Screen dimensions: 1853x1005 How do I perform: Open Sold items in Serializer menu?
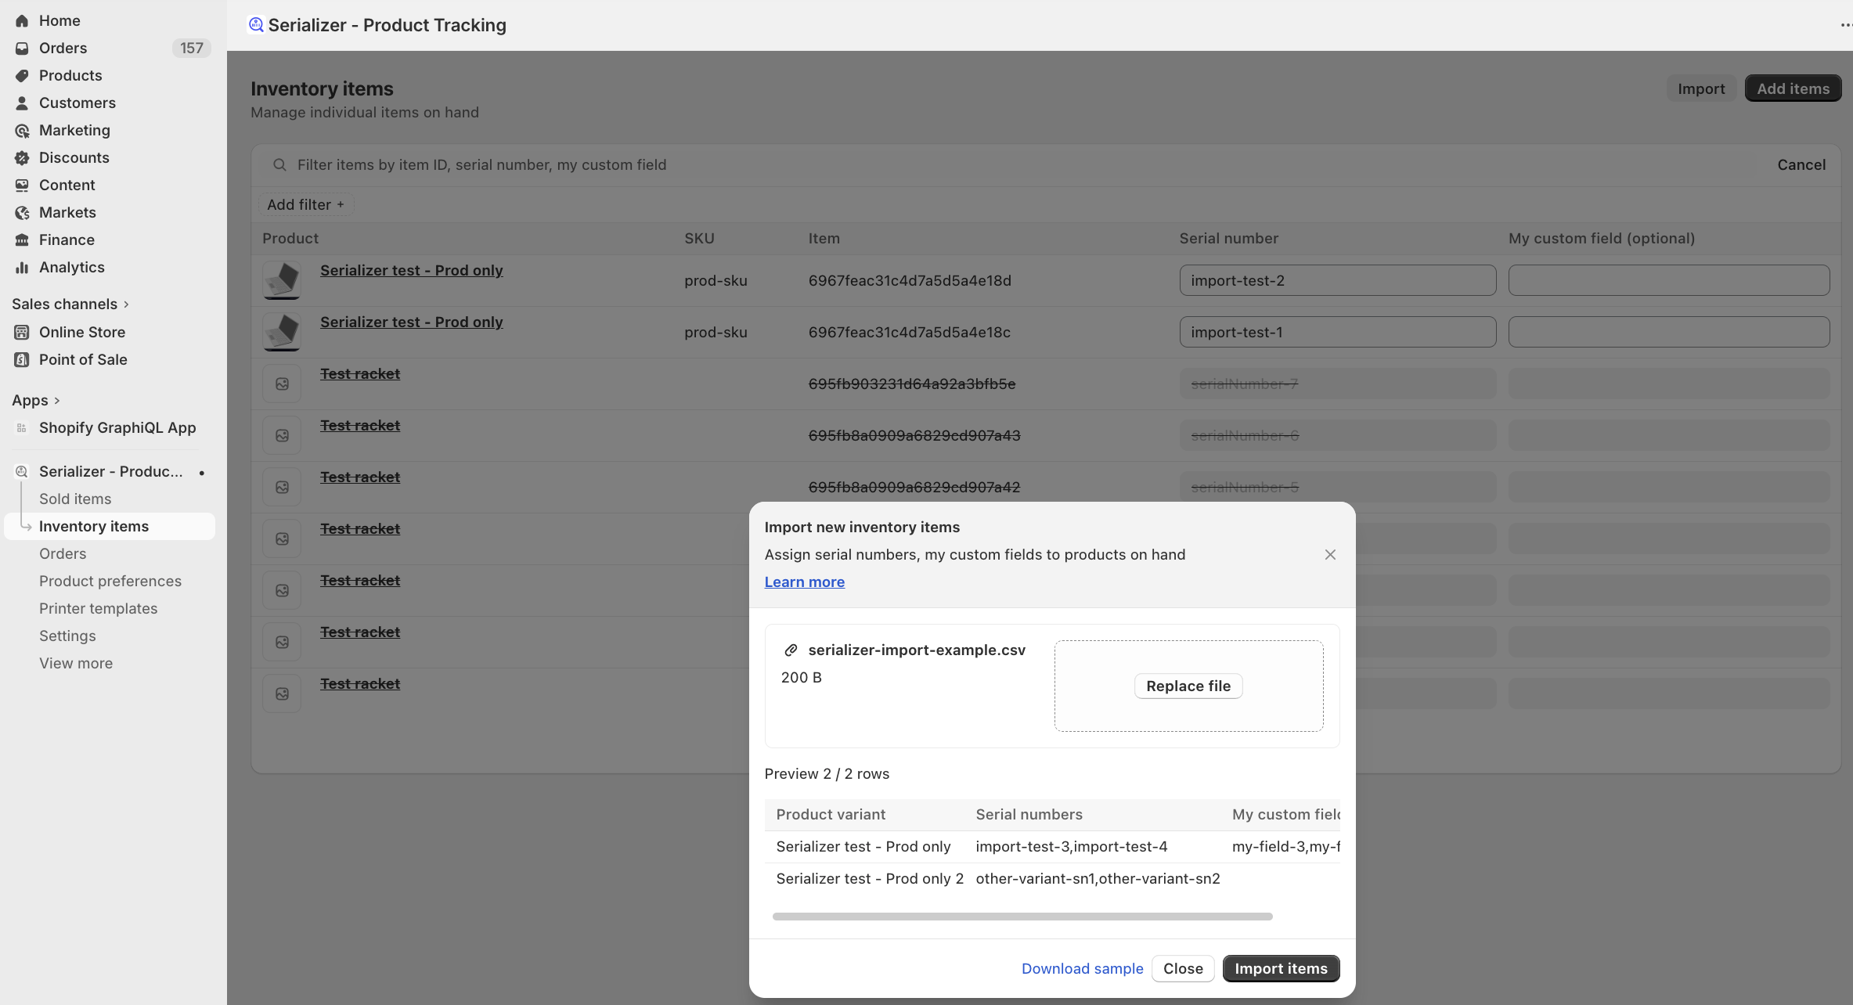(x=75, y=499)
